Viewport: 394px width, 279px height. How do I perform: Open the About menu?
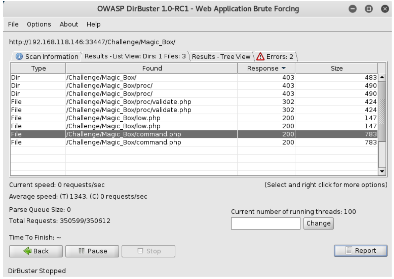pos(69,24)
